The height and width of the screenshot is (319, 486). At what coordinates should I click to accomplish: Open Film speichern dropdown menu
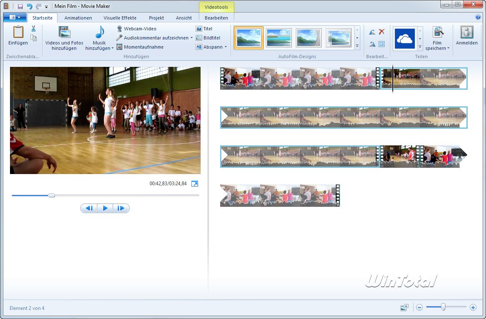click(x=448, y=49)
